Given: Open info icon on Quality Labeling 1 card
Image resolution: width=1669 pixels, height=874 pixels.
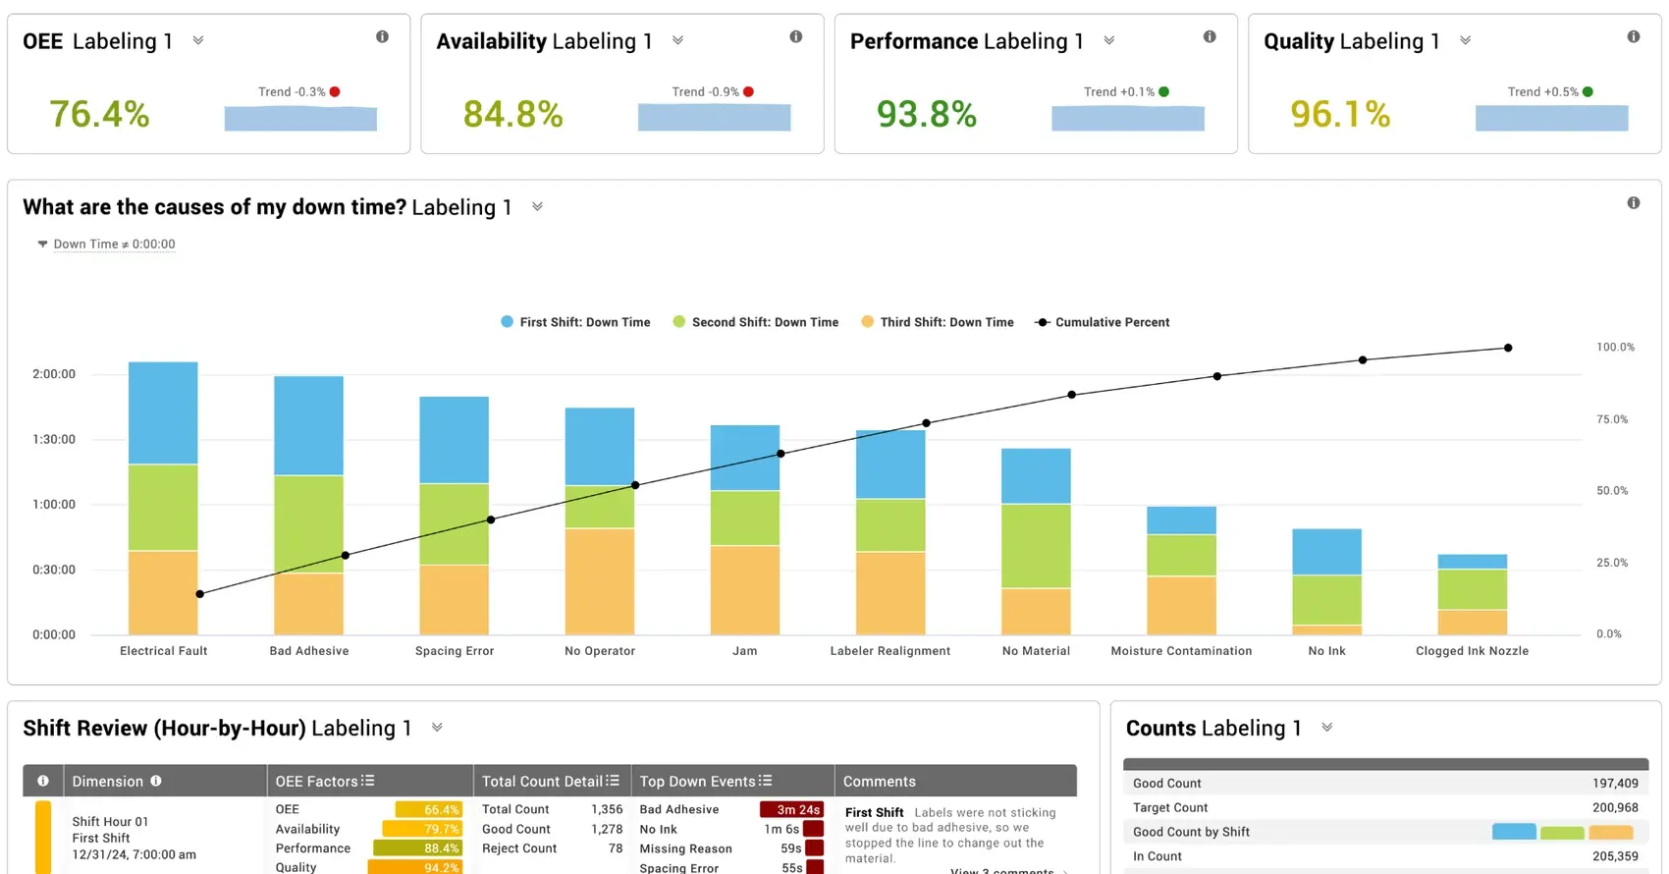Looking at the screenshot, I should coord(1634,36).
